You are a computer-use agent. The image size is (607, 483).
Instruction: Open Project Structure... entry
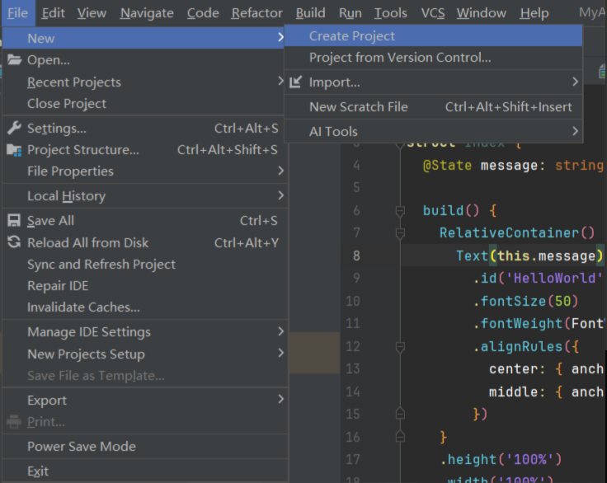pyautogui.click(x=145, y=150)
